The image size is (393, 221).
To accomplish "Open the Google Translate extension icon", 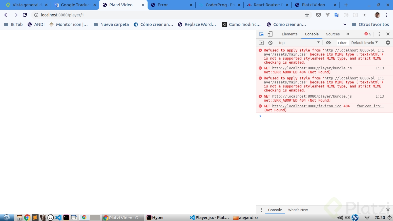I will coord(337,15).
